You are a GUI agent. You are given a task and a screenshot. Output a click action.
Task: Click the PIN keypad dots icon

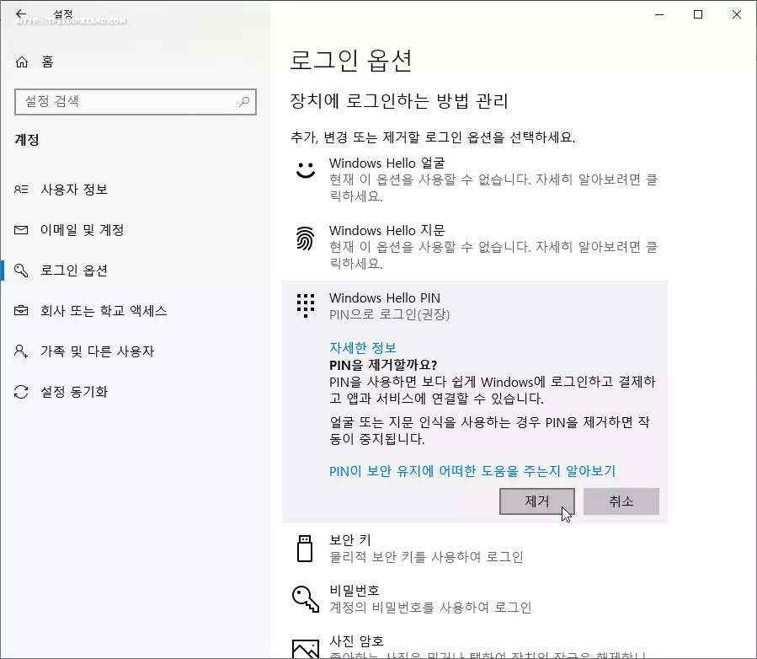click(x=306, y=305)
